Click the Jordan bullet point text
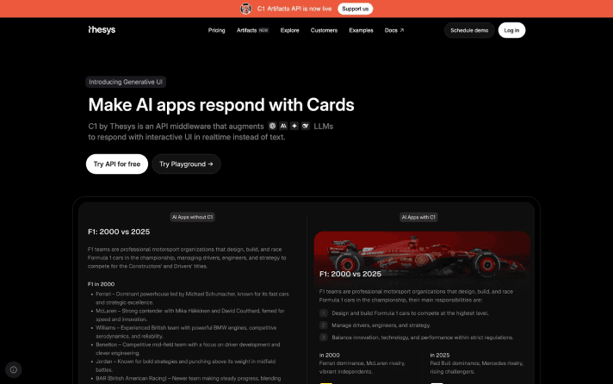 [x=185, y=365]
